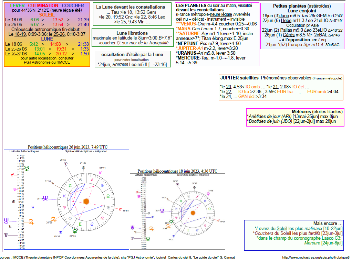Open the Pallas asteroid link
This screenshot has height=262, width=352.
pyautogui.click(x=286, y=30)
